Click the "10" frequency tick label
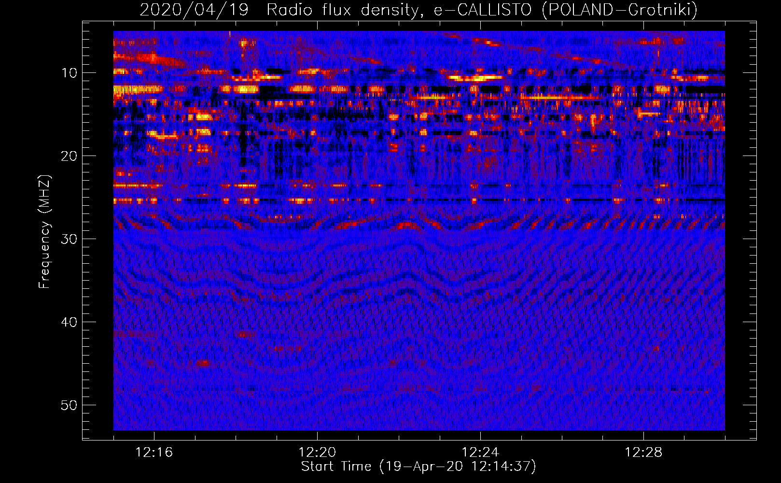Image resolution: width=781 pixels, height=483 pixels. (69, 73)
